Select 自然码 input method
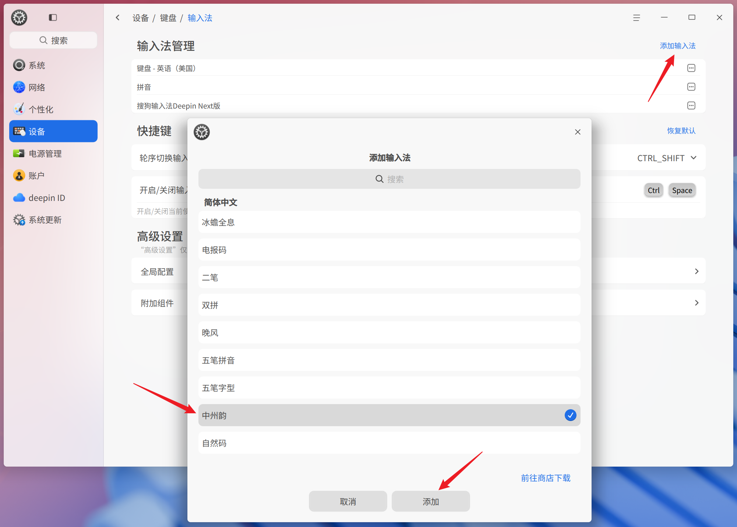Viewport: 737px width, 527px height. pos(389,443)
